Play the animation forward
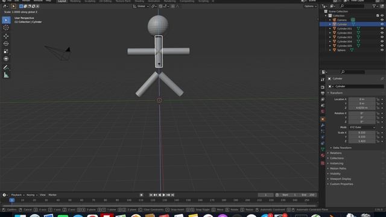 (163, 195)
